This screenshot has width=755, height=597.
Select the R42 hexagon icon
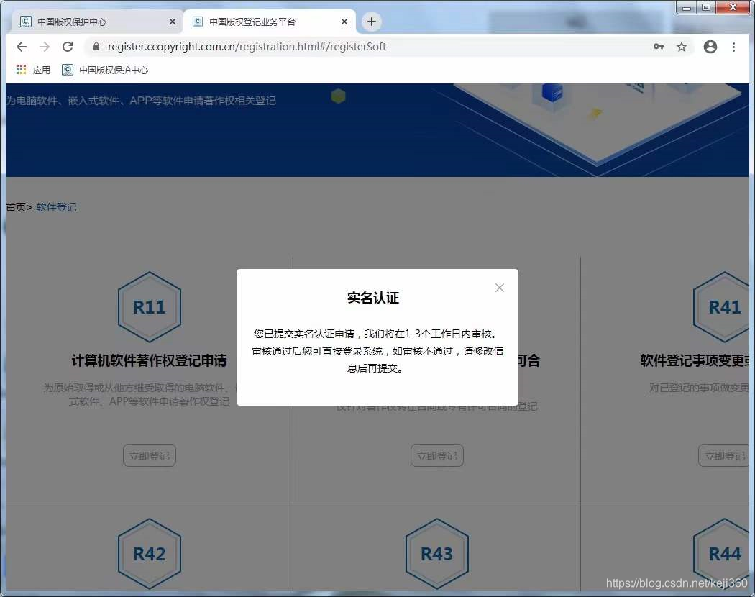[x=149, y=553]
